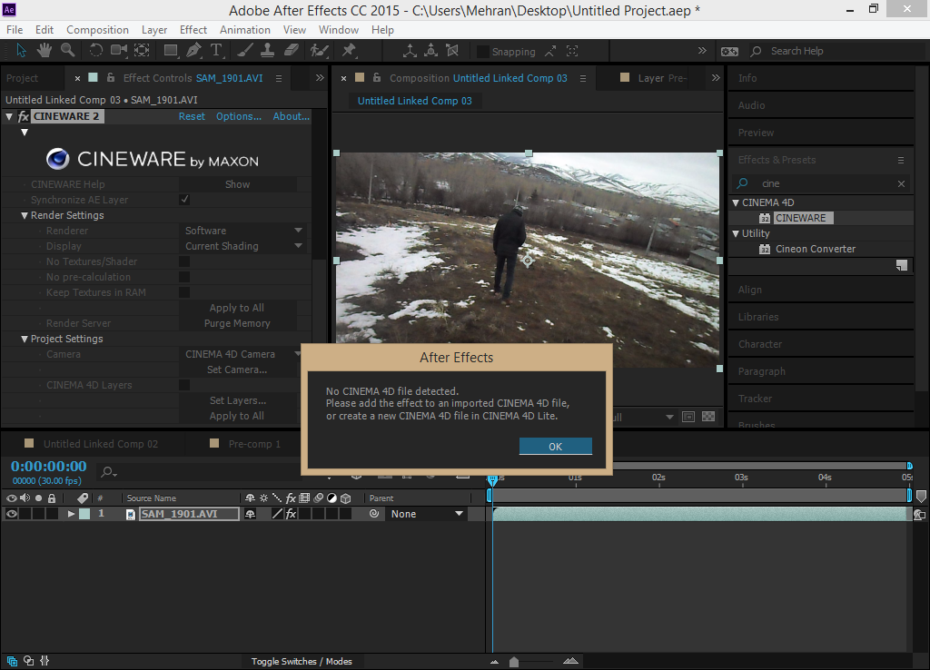
Task: Open the Animation menu
Action: pos(245,30)
